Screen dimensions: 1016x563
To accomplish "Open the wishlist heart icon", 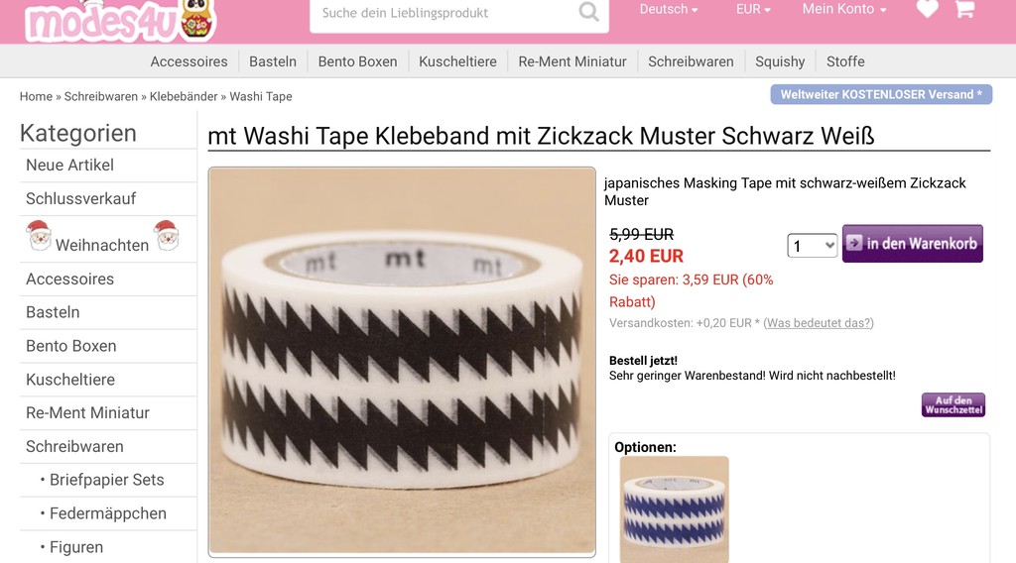I will [x=928, y=9].
